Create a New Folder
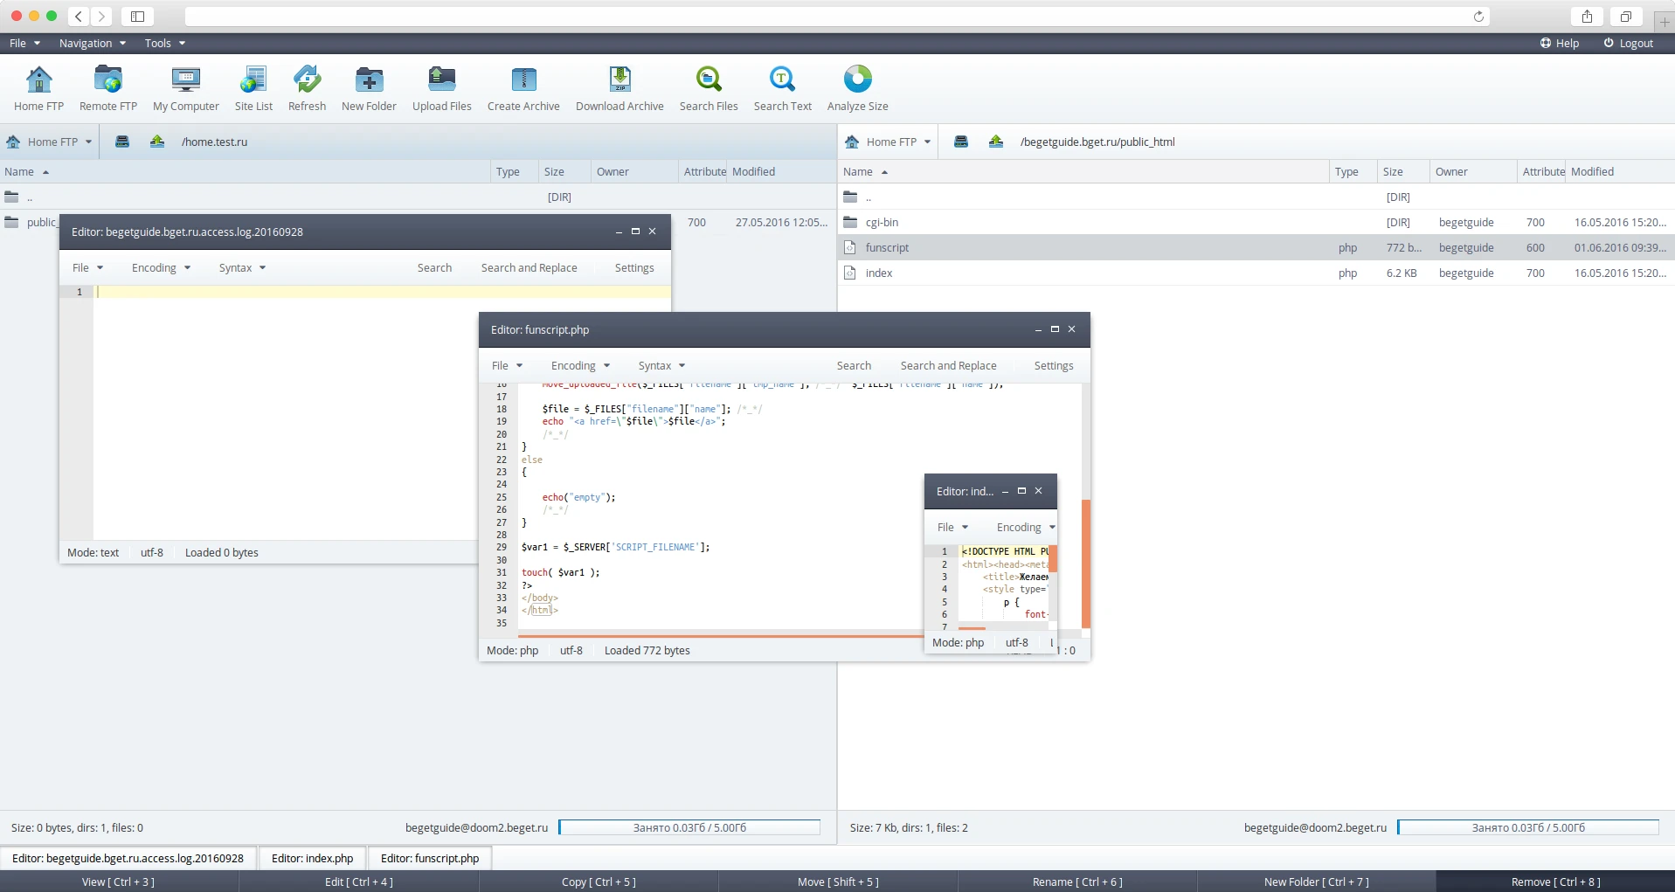The height and width of the screenshot is (892, 1675). pos(369,87)
